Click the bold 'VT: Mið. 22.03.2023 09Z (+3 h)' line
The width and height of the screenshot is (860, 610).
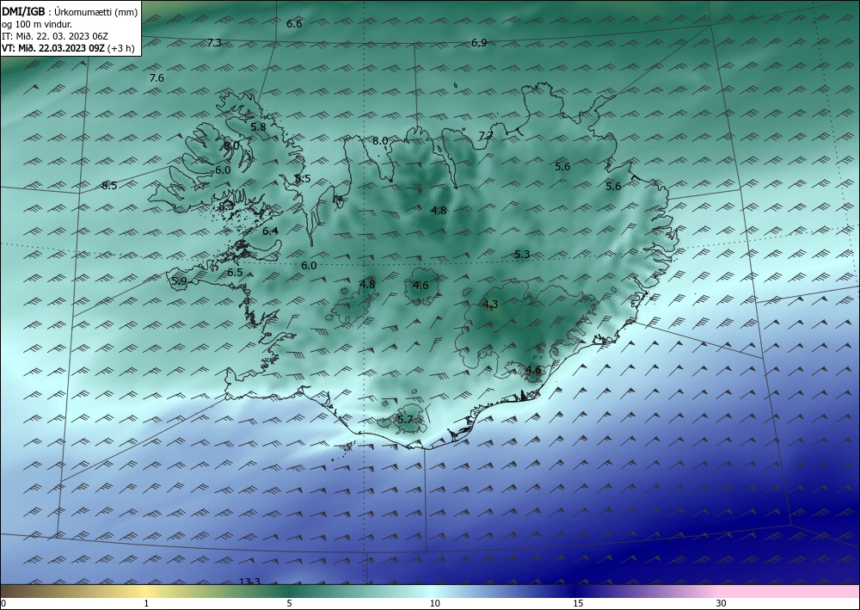click(67, 47)
